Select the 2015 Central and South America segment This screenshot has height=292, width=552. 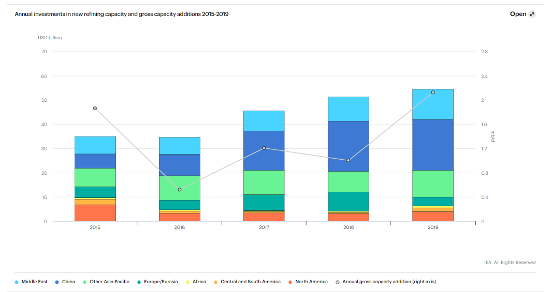[x=95, y=202]
